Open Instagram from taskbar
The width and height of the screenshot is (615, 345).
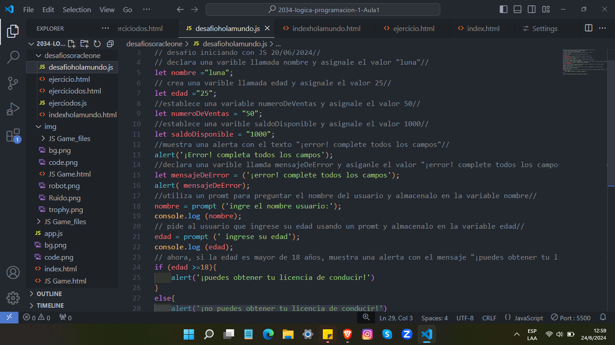[x=367, y=334]
